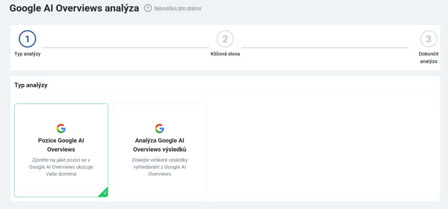The image size is (448, 209).
Task: Choose "Analýza Google AI Overviews výsledků" card title
Action: [160, 145]
